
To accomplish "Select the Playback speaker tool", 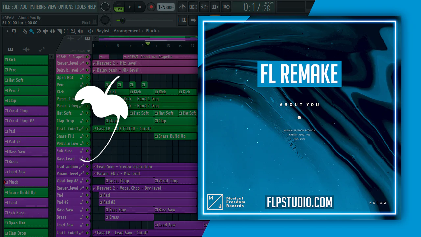I will tap(80, 31).
